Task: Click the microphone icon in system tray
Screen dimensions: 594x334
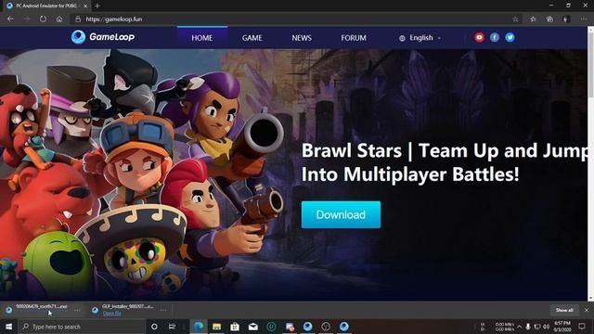Action: pyautogui.click(x=528, y=327)
